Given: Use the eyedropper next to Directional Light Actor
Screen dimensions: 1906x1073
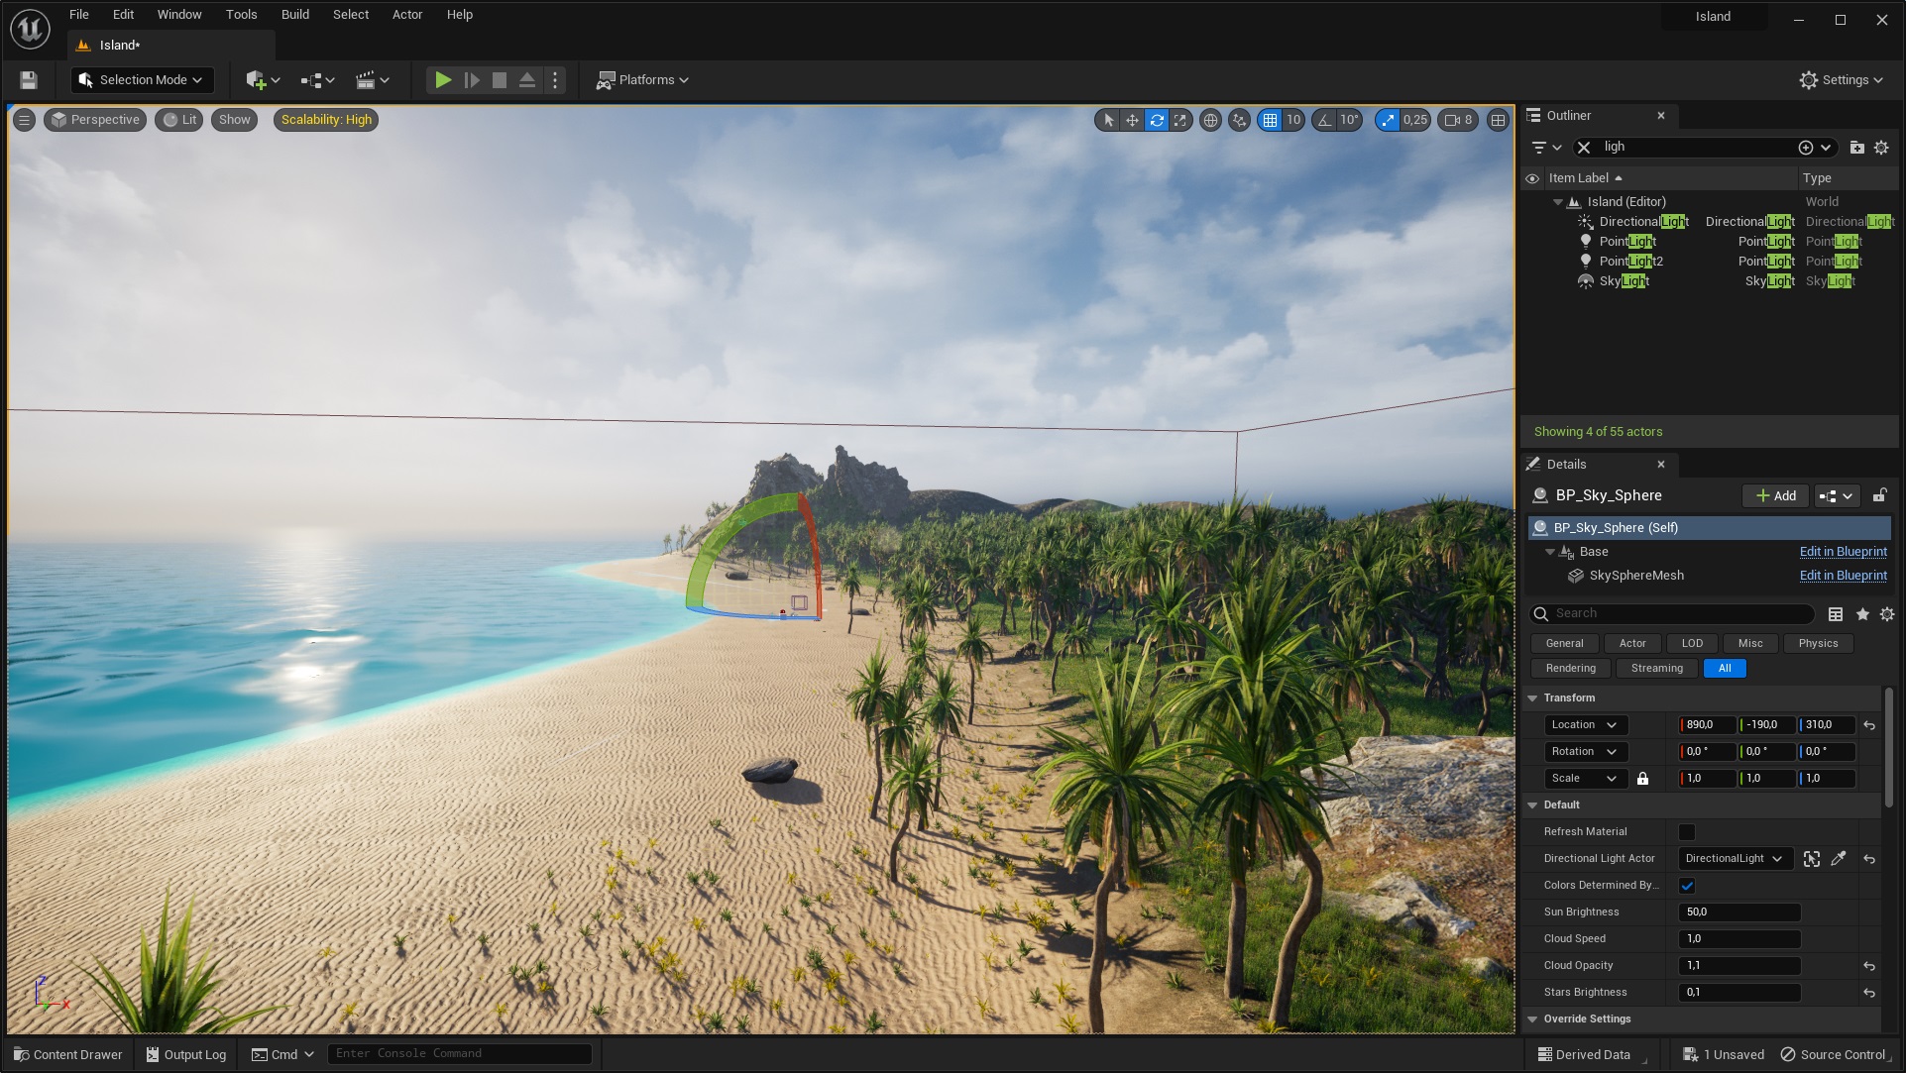Looking at the screenshot, I should (1839, 858).
